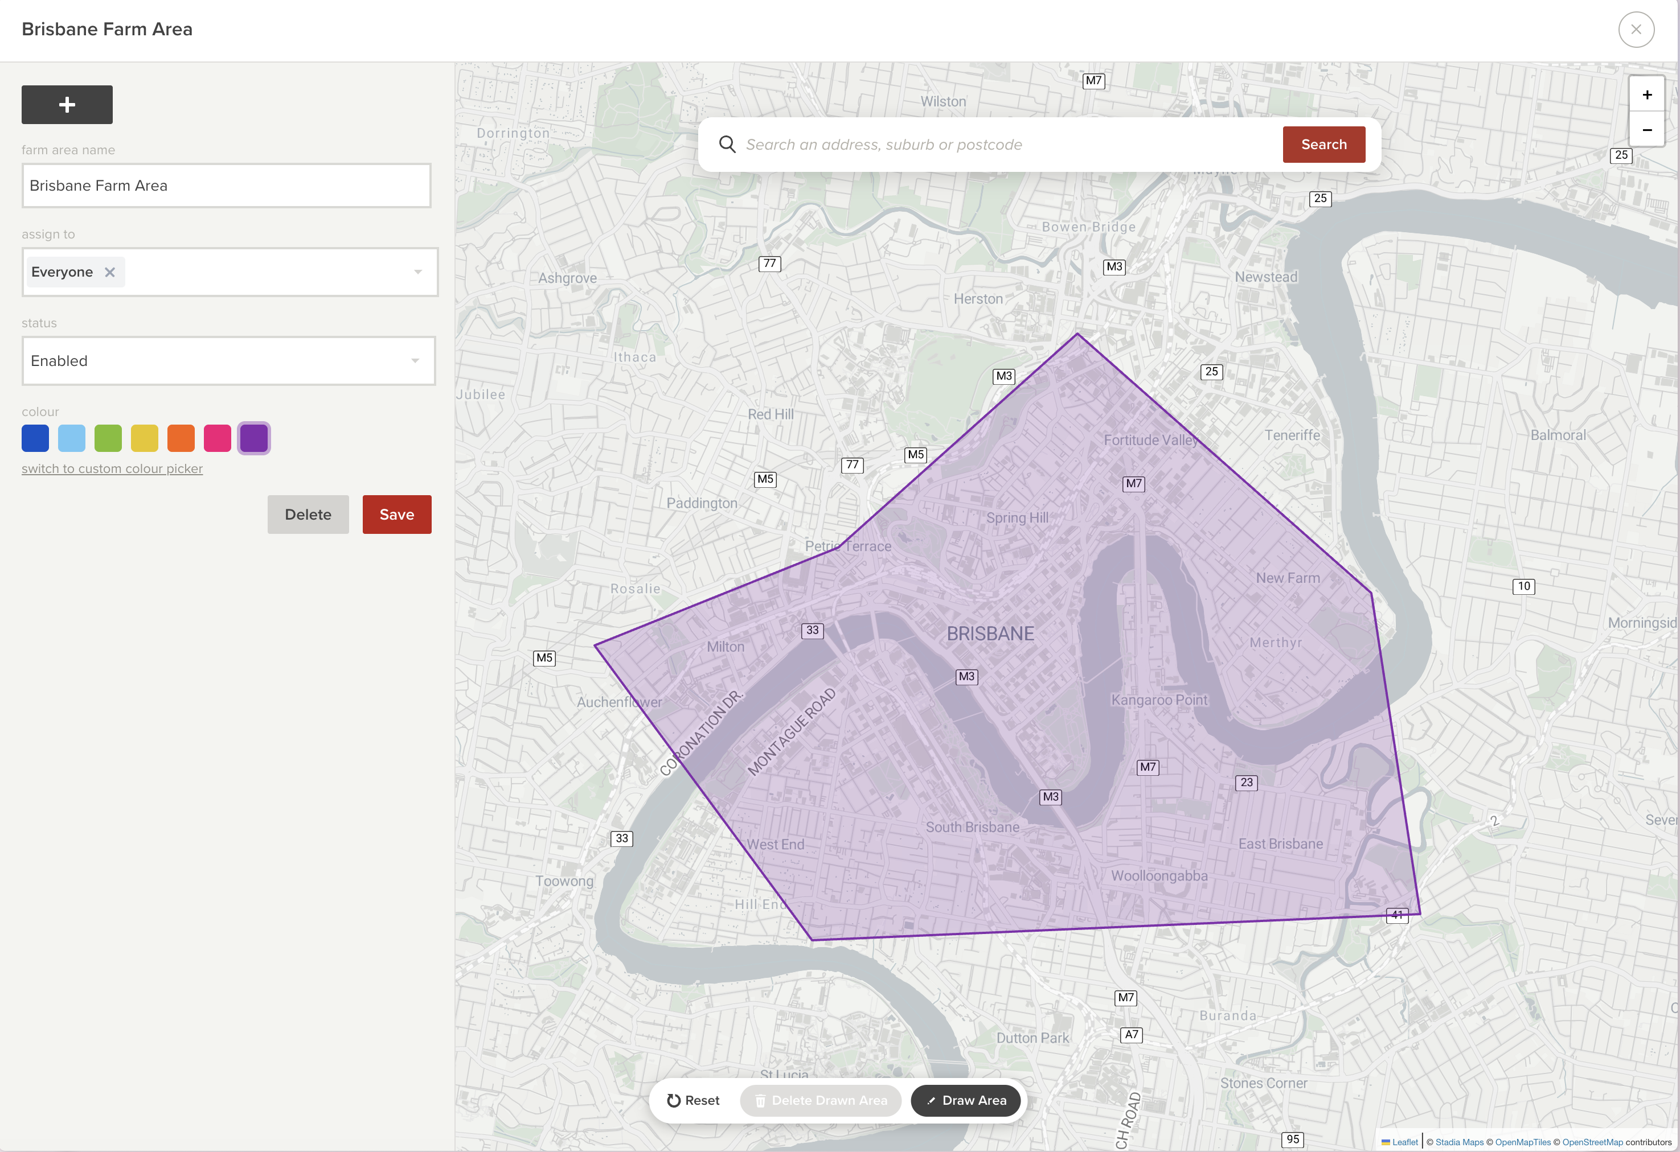The height and width of the screenshot is (1152, 1680).
Task: Click the red Search button
Action: (1323, 145)
